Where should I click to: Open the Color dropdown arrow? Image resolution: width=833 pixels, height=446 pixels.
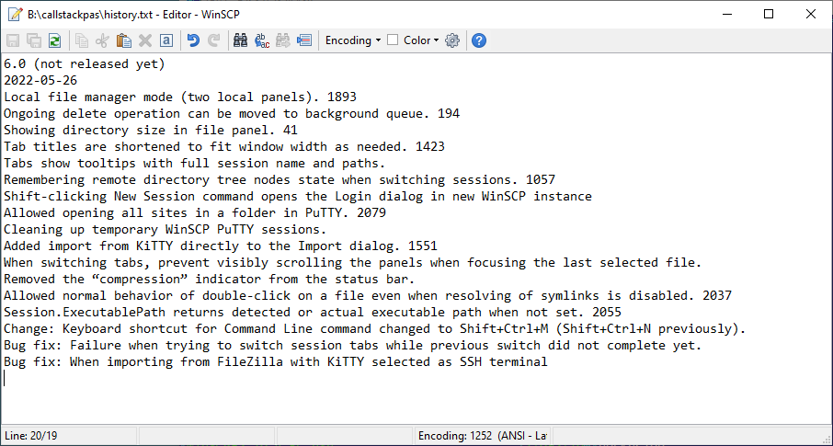(436, 40)
